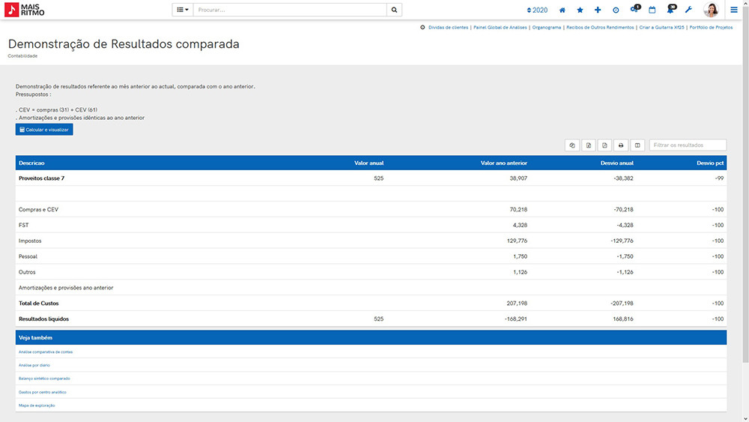Open the Painel Global de Análises shortcut

tap(500, 27)
